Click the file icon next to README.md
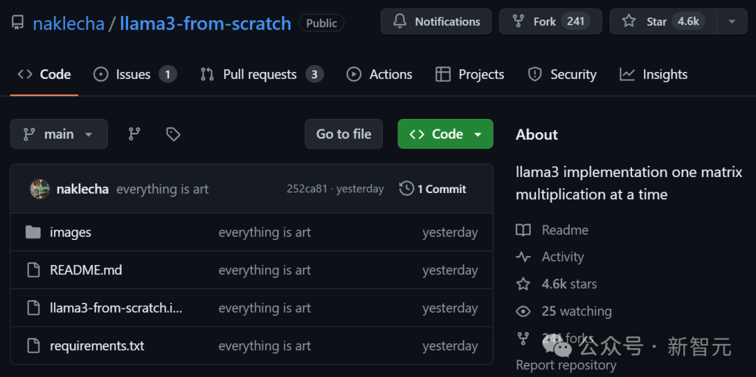Viewport: 756px width, 377px height. [33, 270]
